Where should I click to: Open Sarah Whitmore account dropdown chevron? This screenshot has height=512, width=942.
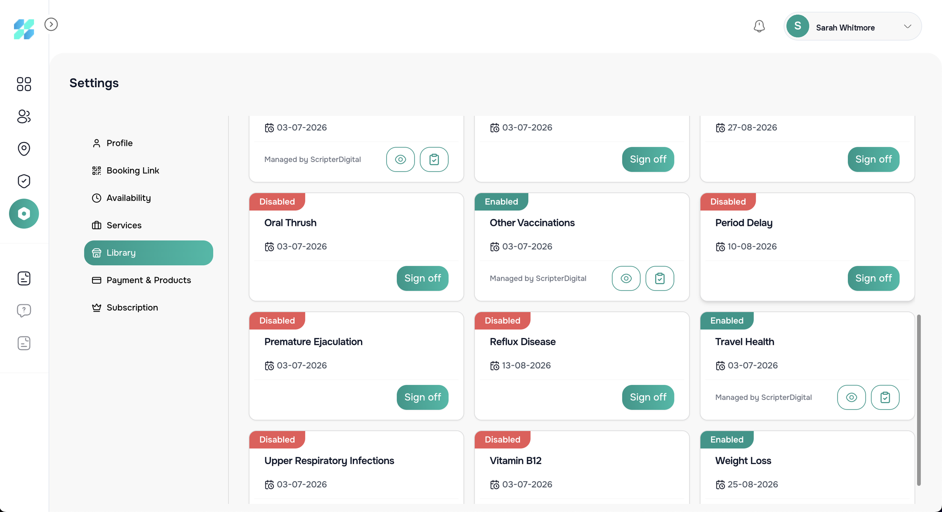907,27
